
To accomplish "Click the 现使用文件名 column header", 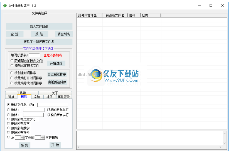I will (x=89, y=16).
